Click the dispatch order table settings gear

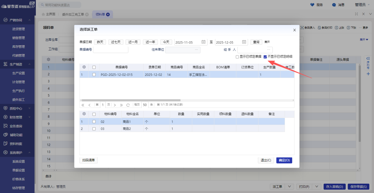[x=84, y=67]
